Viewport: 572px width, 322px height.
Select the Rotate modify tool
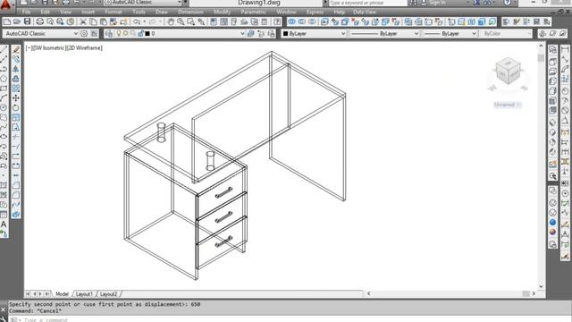pyautogui.click(x=16, y=107)
